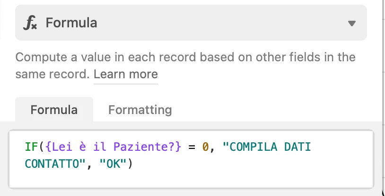Open the Formula field type selector label

71,23
